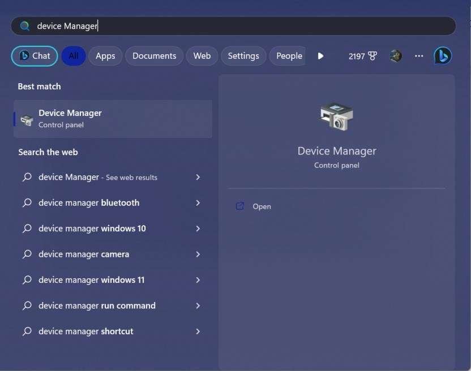This screenshot has height=371, width=471.
Task: Click the 2197 rewards trophy icon
Action: 372,56
